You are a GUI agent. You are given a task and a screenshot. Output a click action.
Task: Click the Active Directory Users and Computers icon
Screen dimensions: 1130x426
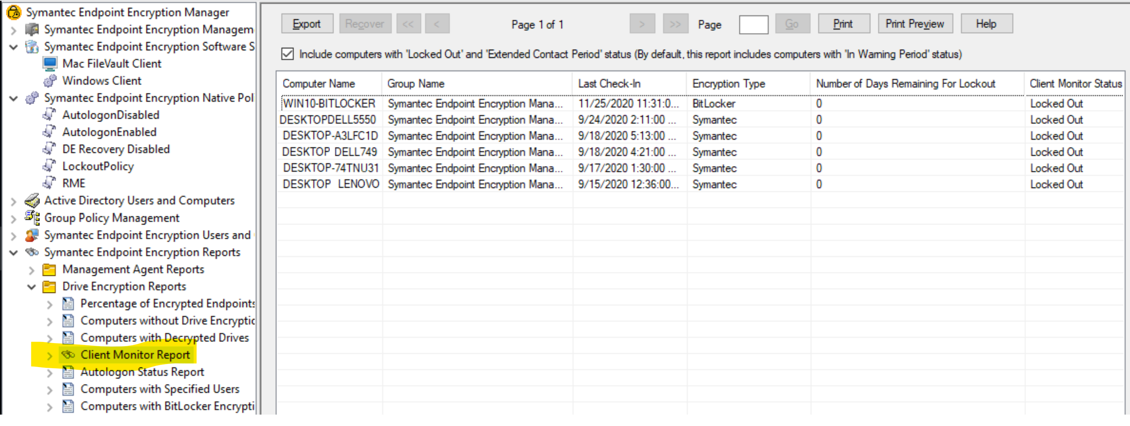(32, 201)
